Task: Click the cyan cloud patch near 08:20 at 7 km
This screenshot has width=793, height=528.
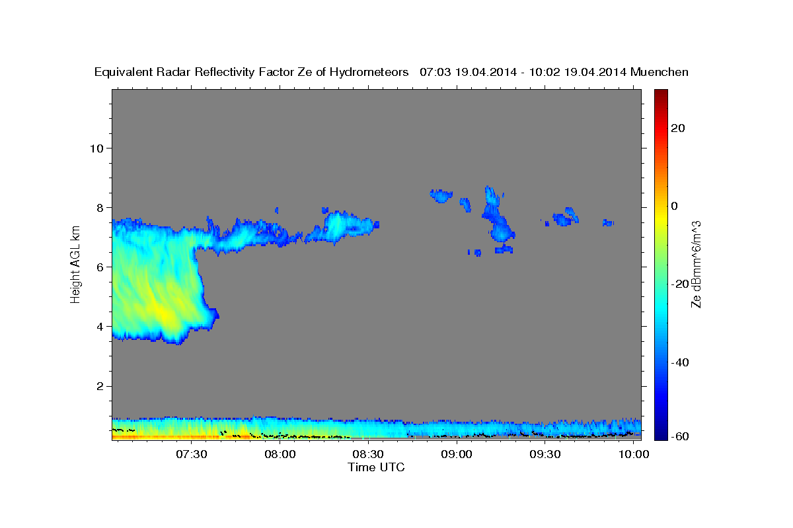Action: tap(340, 226)
